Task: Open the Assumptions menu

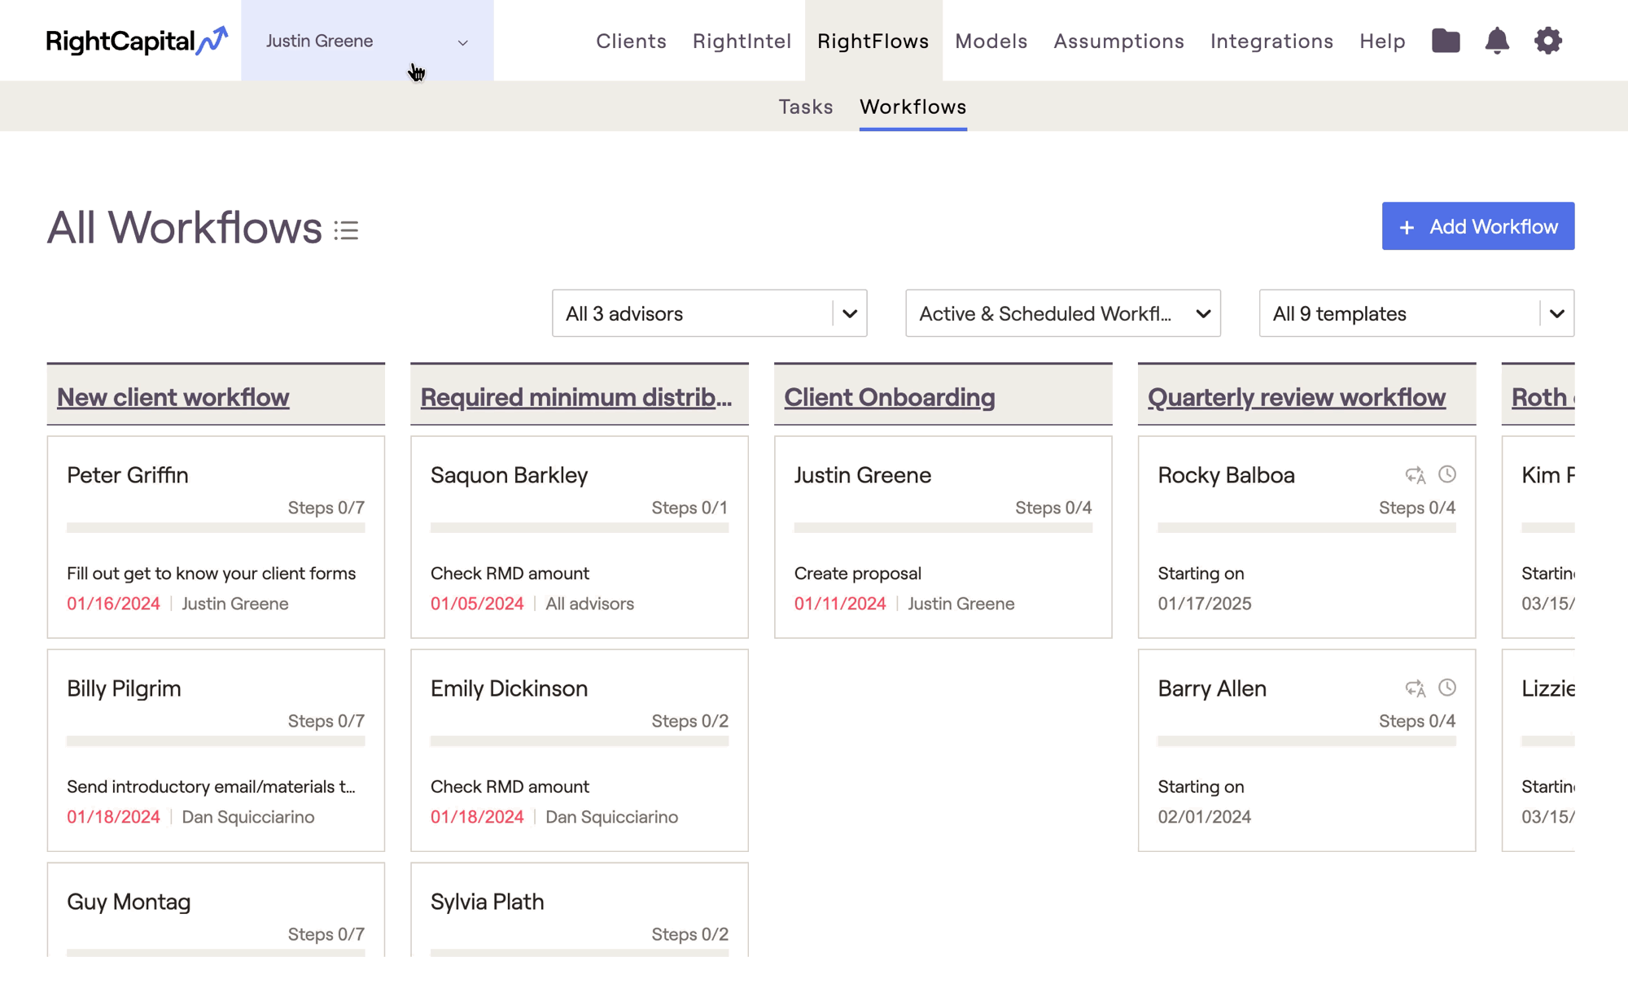Action: click(1118, 41)
